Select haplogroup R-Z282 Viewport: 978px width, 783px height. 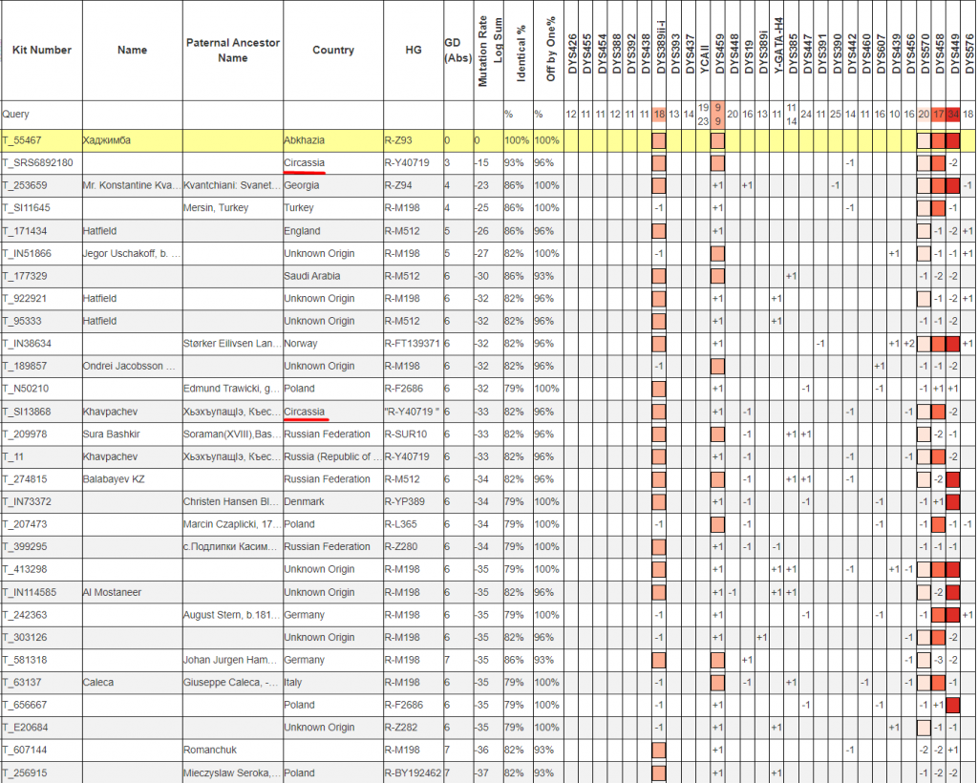(x=401, y=727)
